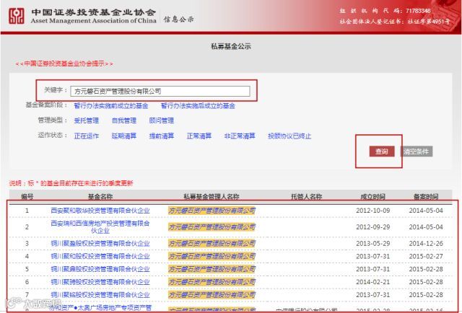Click the 备案时间 column header
This screenshot has width=462, height=313.
point(426,196)
